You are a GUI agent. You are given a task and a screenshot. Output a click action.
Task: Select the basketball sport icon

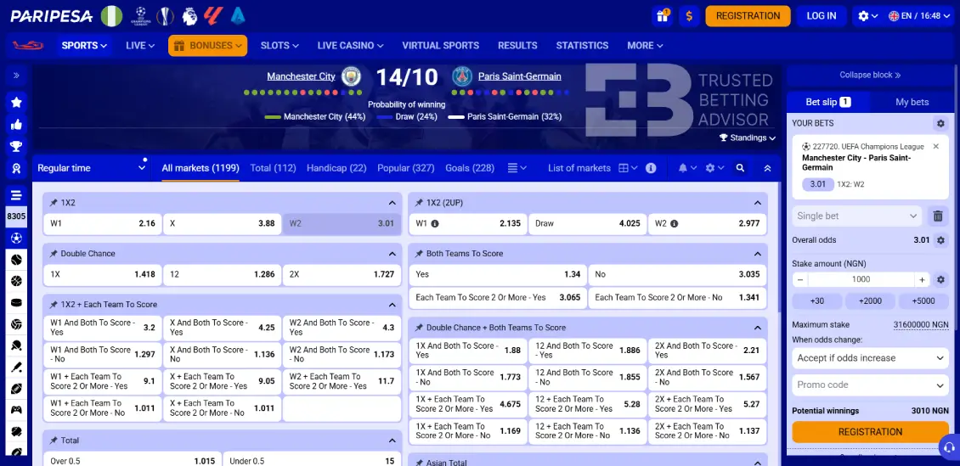(x=16, y=281)
